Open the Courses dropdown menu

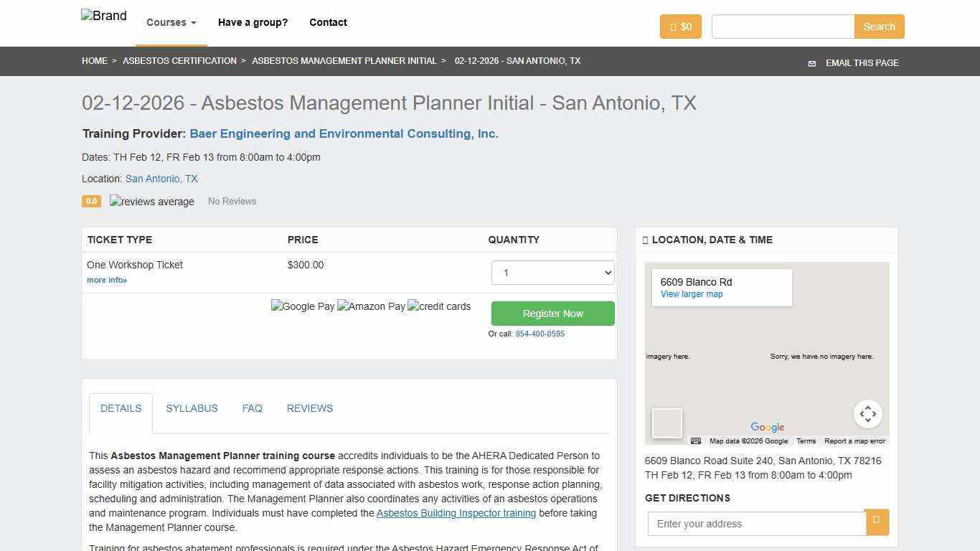(x=170, y=22)
